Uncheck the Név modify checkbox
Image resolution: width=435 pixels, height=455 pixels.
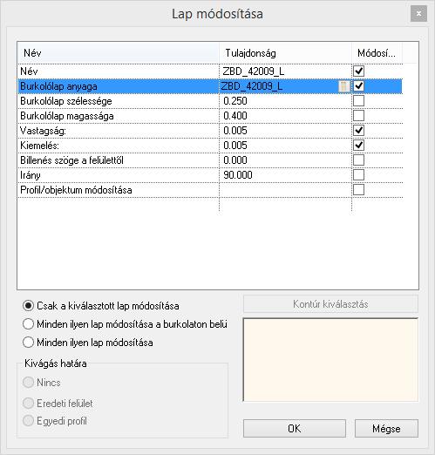[358, 71]
